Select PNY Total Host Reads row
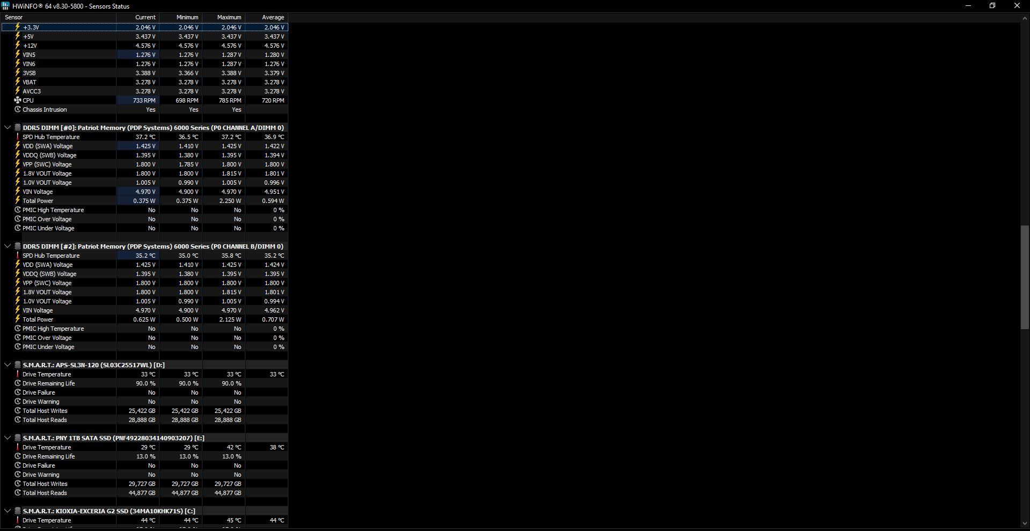The height and width of the screenshot is (531, 1030). pyautogui.click(x=144, y=493)
